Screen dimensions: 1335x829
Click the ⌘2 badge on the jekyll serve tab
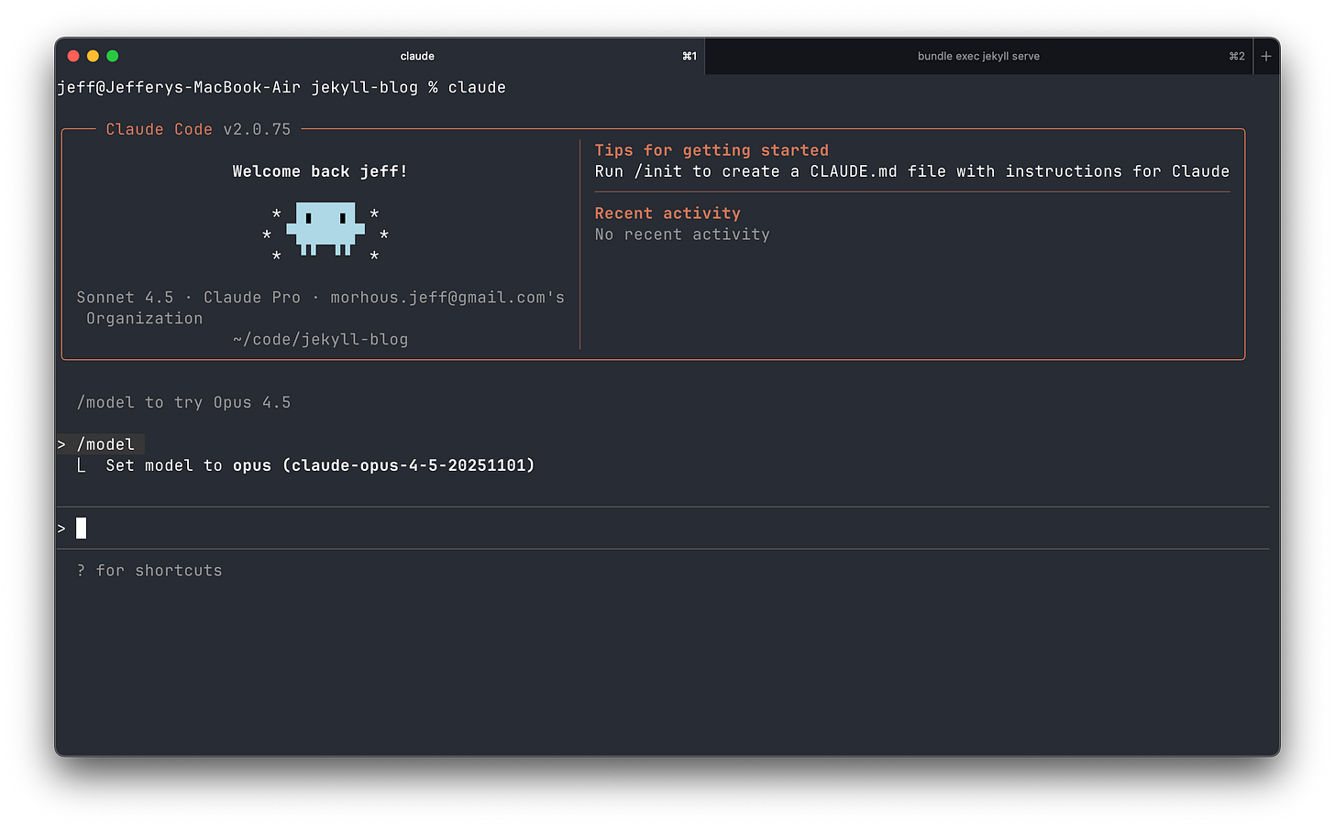(x=1237, y=56)
